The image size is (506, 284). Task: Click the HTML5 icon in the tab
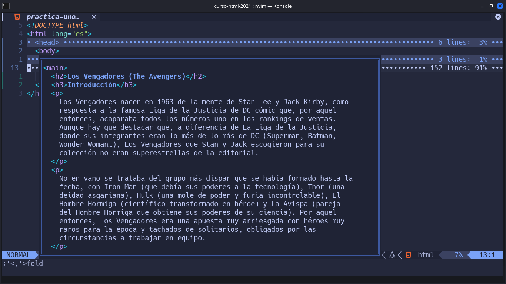[17, 17]
